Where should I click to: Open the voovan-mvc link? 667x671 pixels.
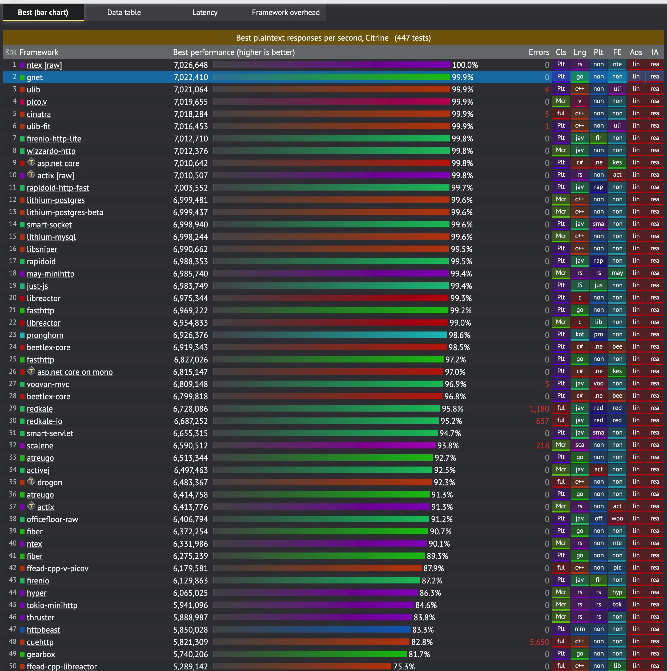tap(48, 384)
